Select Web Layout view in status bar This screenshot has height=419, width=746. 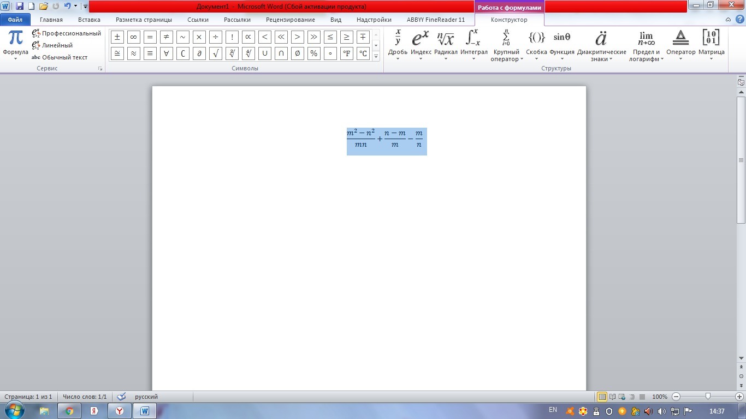(x=623, y=397)
